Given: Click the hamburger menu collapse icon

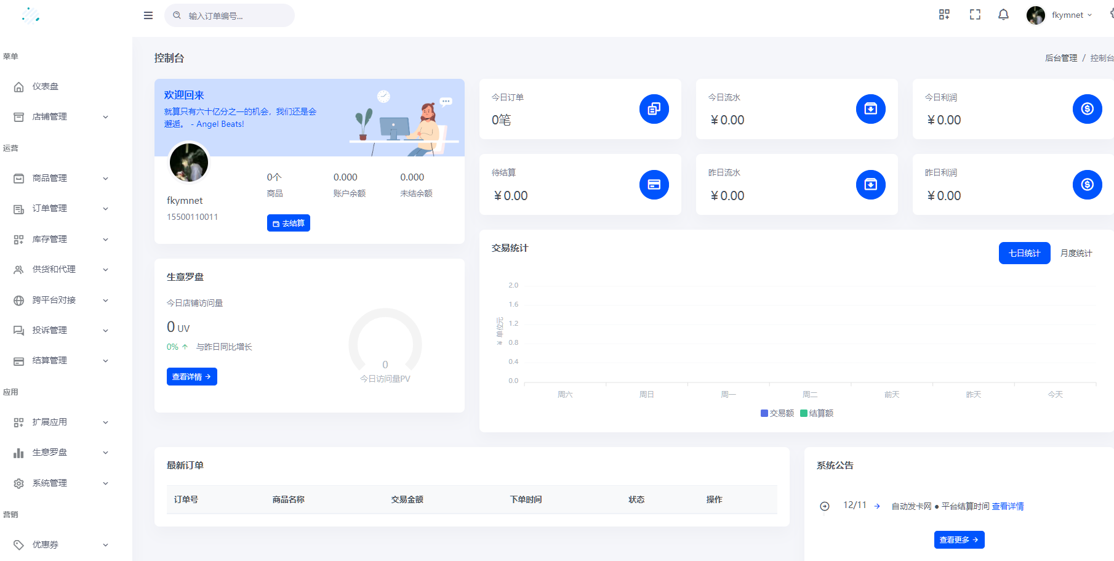Looking at the screenshot, I should click(x=148, y=15).
